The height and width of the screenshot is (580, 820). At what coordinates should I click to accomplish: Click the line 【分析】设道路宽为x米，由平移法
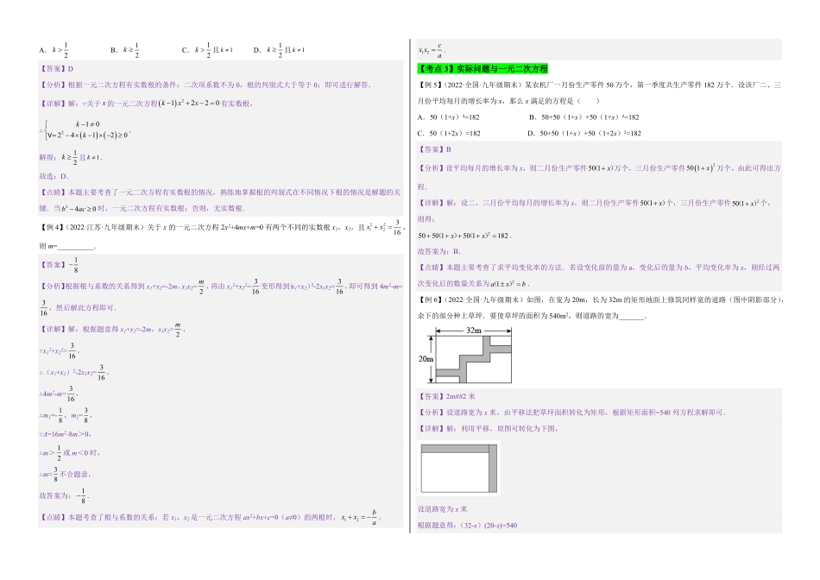pyautogui.click(x=572, y=413)
